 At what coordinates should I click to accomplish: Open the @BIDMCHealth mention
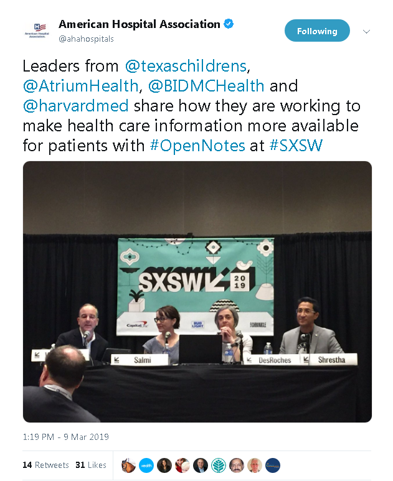[x=206, y=86]
